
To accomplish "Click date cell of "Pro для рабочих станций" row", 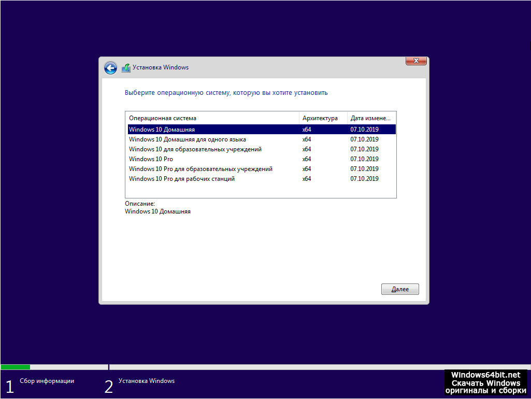I will (x=364, y=179).
